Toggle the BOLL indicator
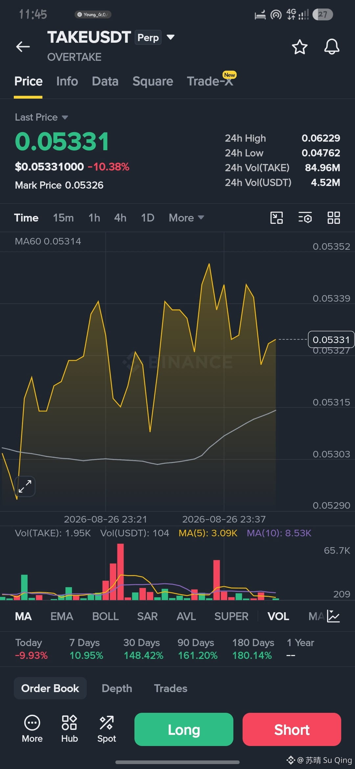Viewport: 355px width, 769px height. click(105, 616)
